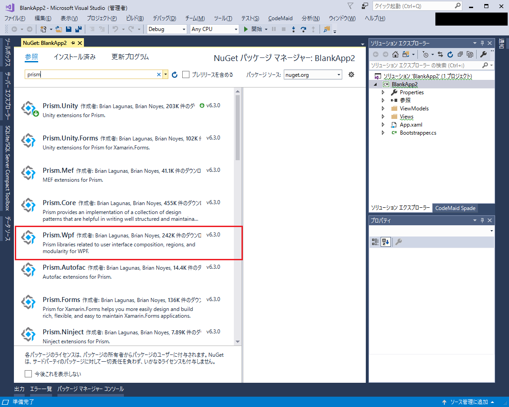Open the Properties panel object dropdown
509x407 pixels.
pyautogui.click(x=491, y=231)
